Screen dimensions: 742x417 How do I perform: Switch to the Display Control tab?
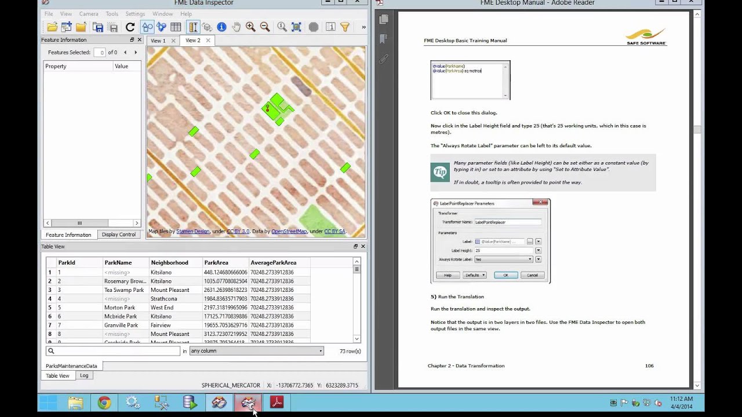click(x=119, y=235)
